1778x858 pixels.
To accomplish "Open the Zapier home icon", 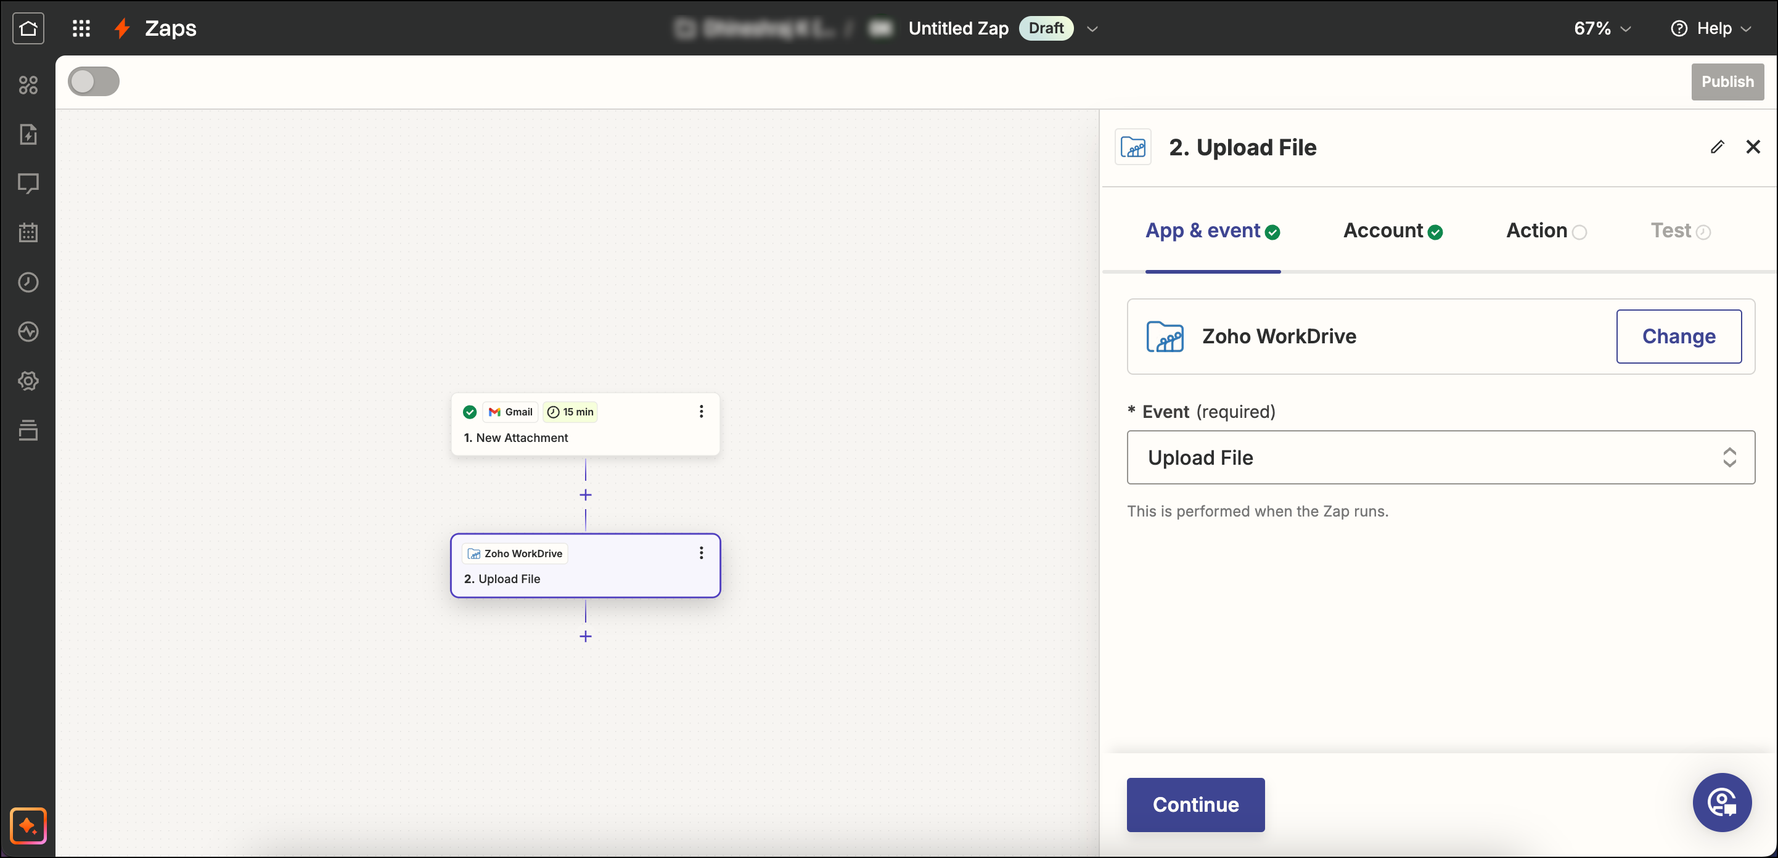I will (28, 28).
